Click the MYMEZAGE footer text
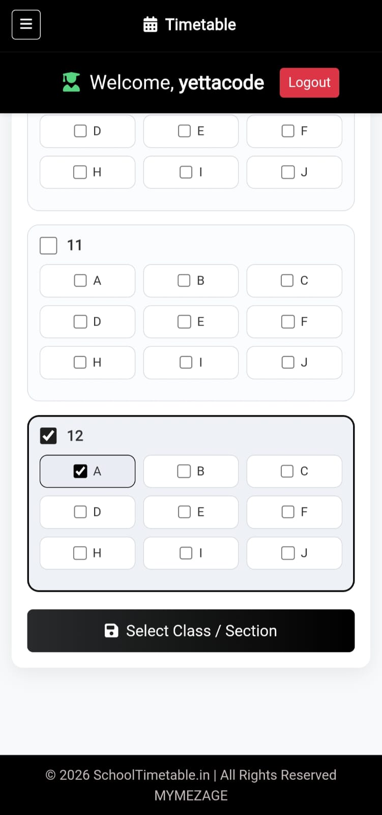This screenshot has height=815, width=382. tap(191, 795)
